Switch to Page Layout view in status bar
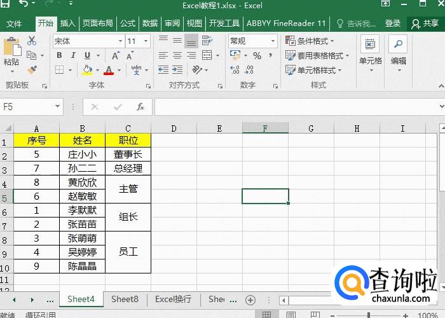445x318 pixels. pos(291,314)
